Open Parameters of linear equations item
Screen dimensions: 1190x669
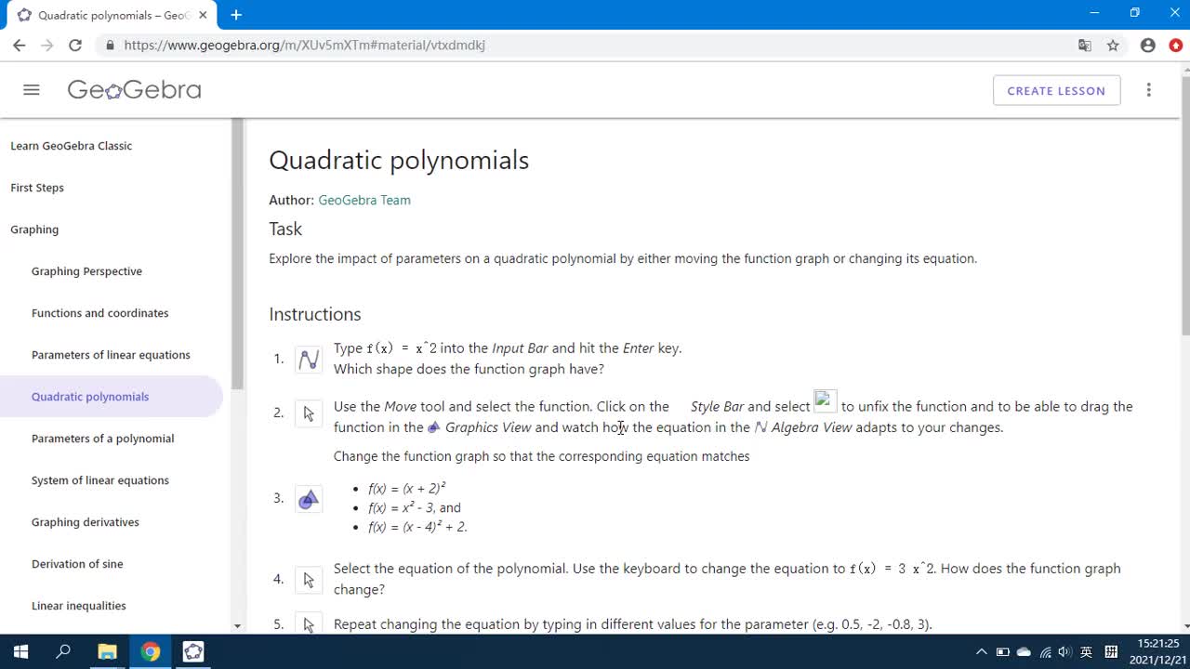pyautogui.click(x=111, y=355)
